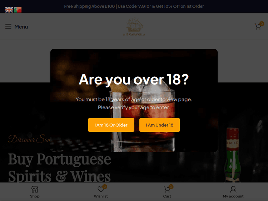Choose the I Am Under 18 button
This screenshot has height=201, width=268.
pos(159,125)
